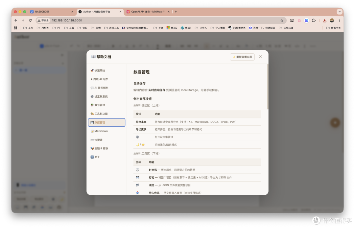355x228 pixels.
Task: Select the 数据管理 help section
Action: (x=106, y=122)
